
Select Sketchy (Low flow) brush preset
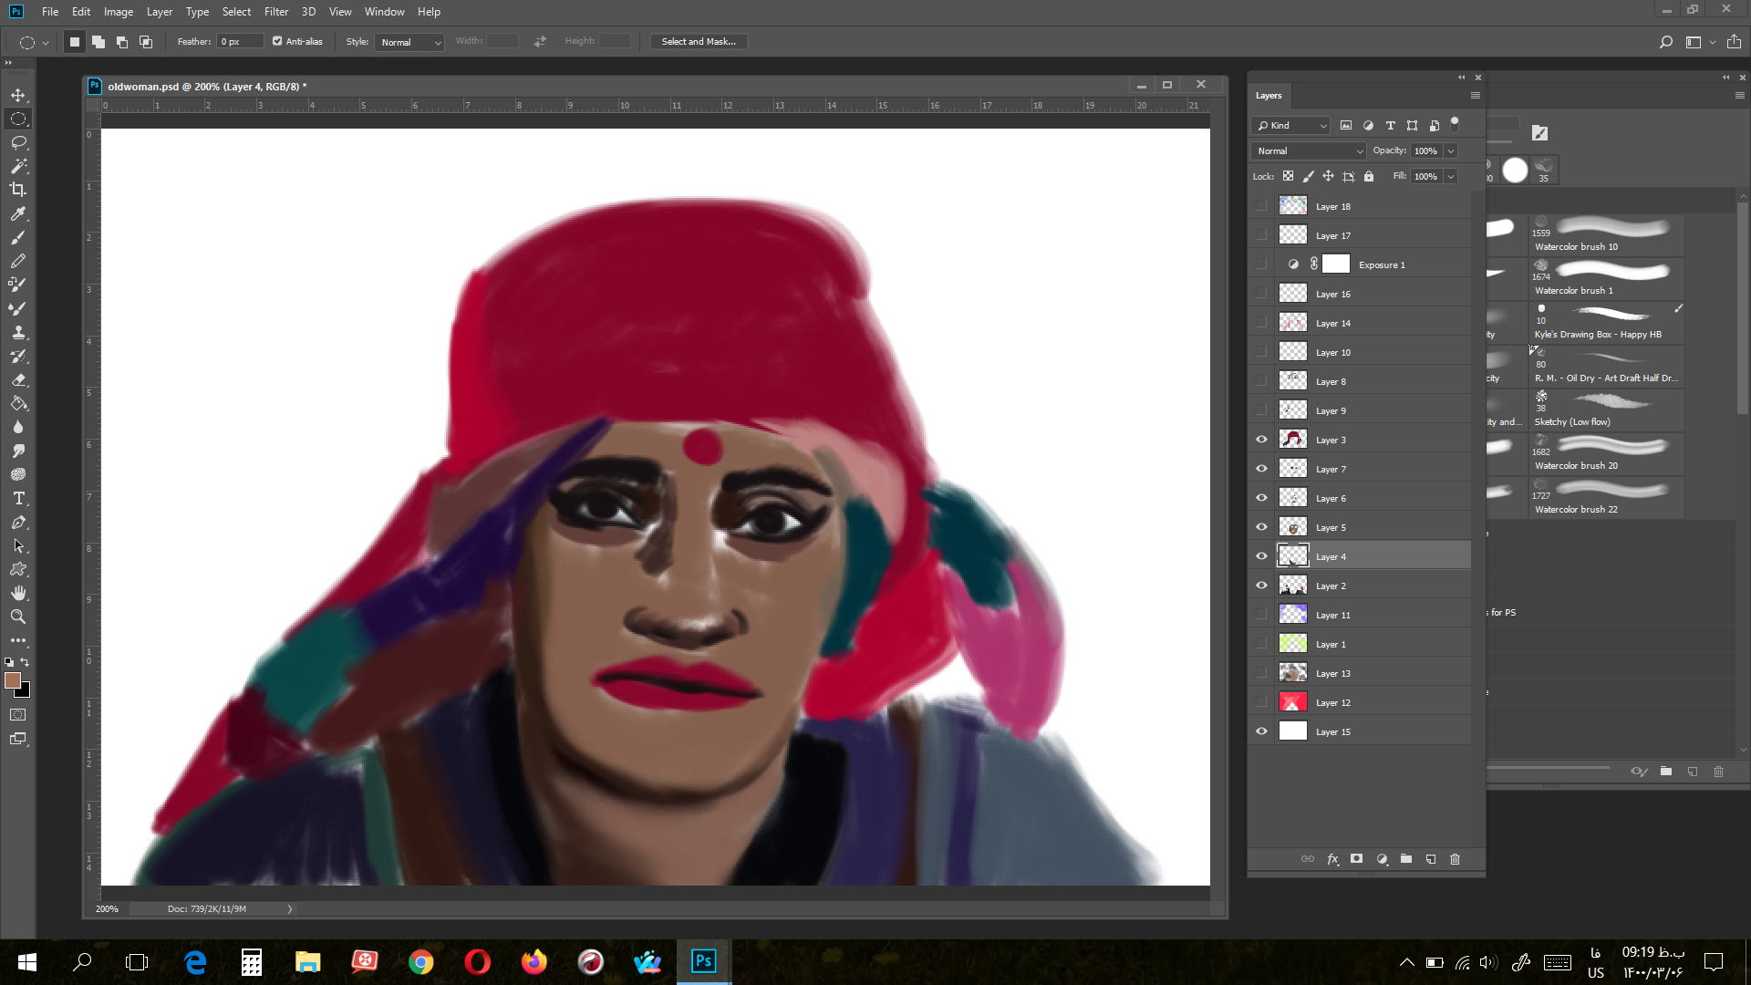coord(1606,409)
